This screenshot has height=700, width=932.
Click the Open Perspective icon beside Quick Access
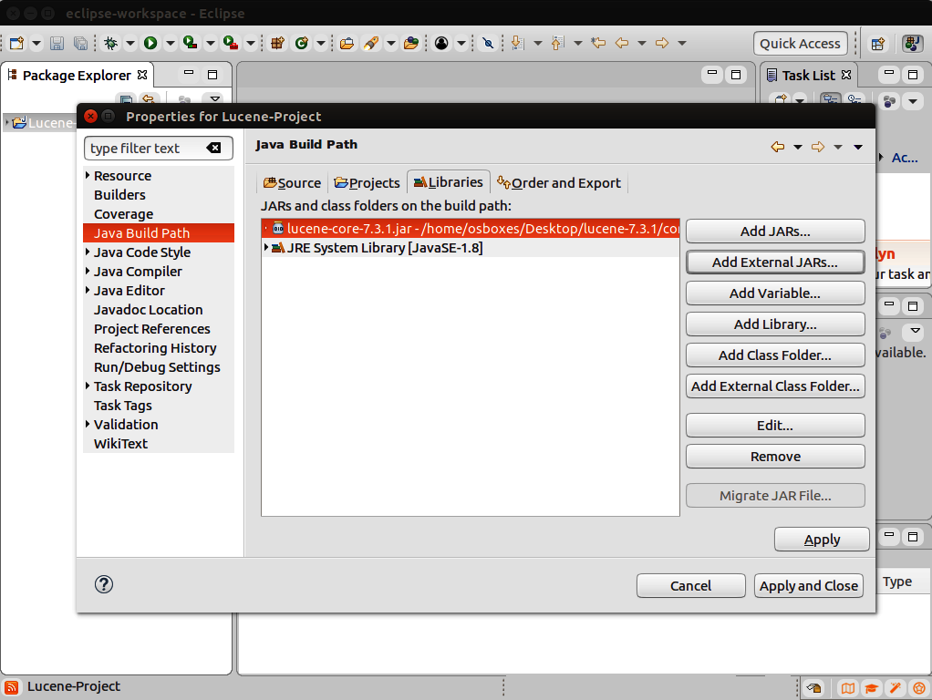(x=877, y=43)
